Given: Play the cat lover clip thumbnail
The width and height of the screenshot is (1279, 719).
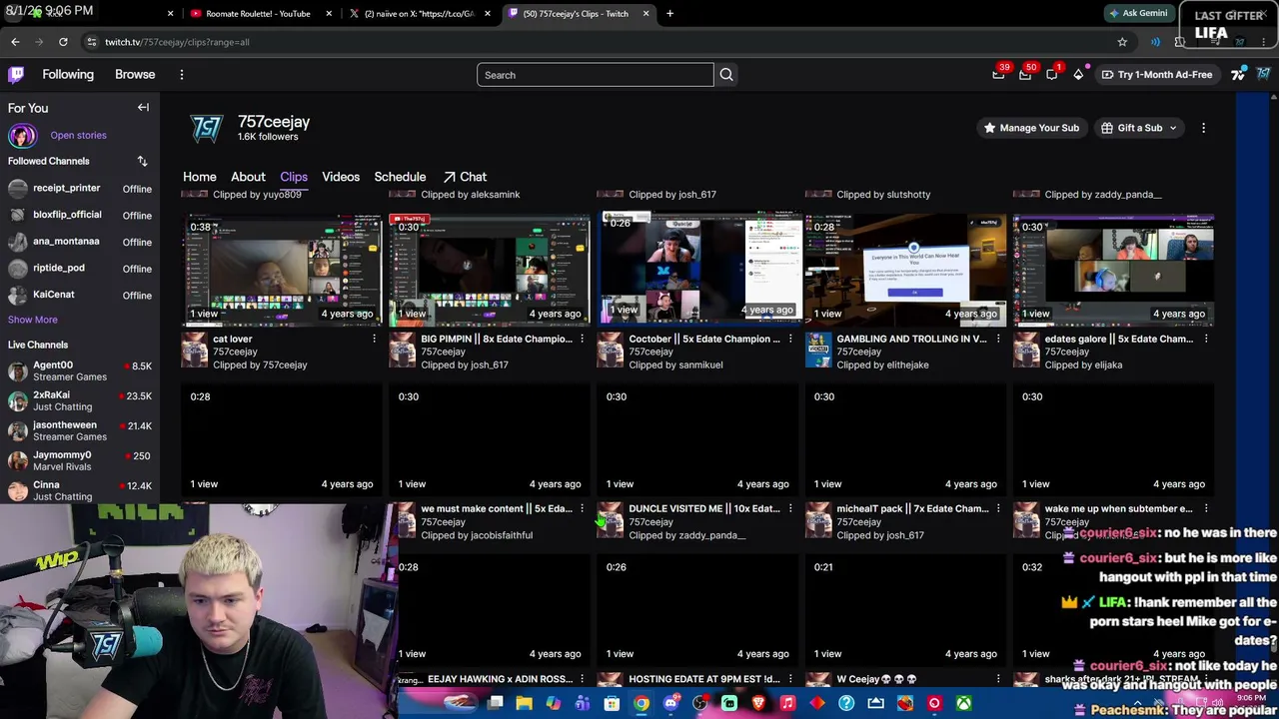Looking at the screenshot, I should point(283,270).
